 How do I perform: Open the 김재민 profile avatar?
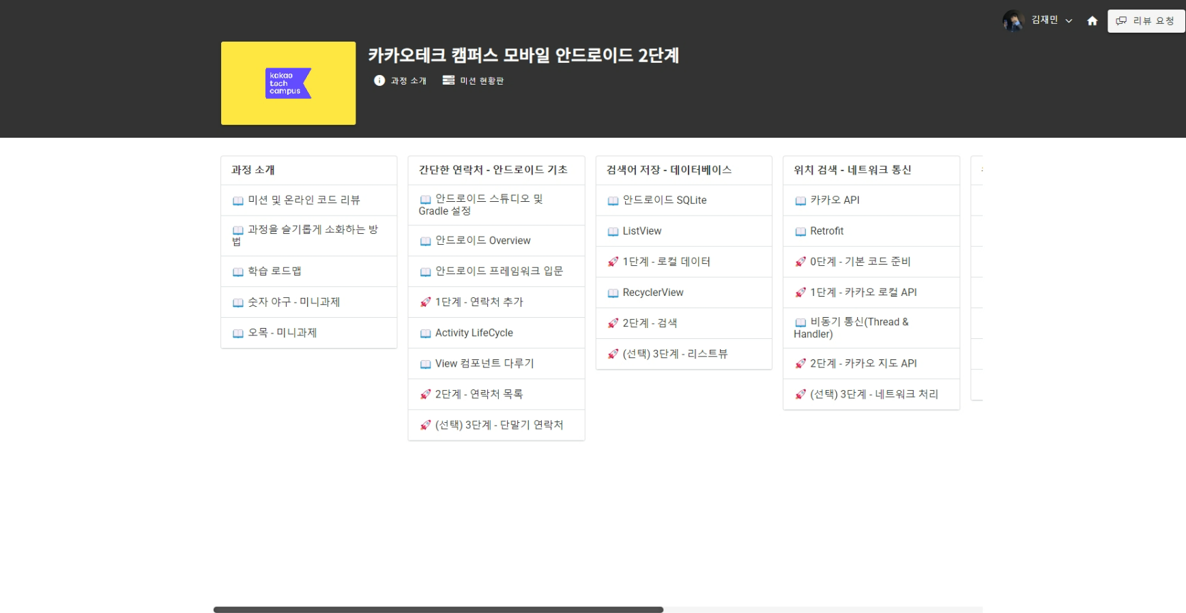point(1013,20)
